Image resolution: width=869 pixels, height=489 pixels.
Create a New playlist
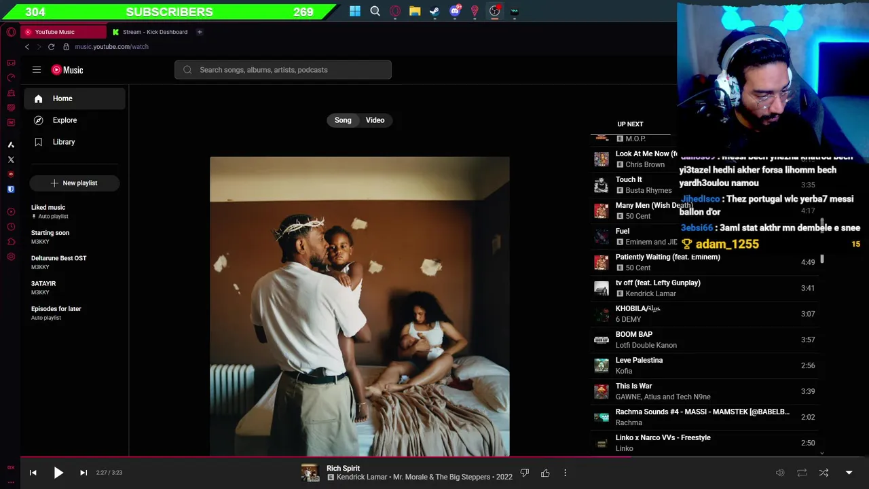pos(75,183)
